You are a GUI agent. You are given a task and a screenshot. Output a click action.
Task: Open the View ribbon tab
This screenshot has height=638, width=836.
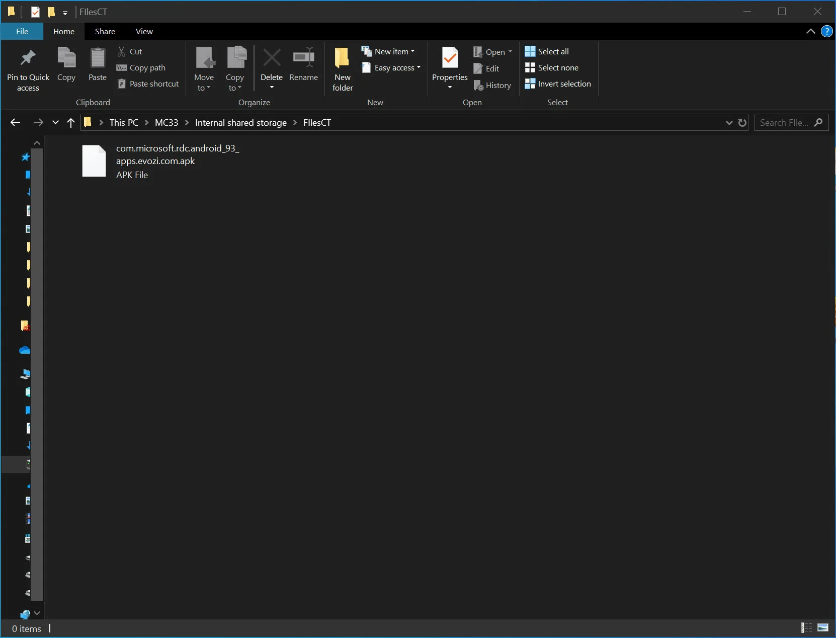point(144,31)
